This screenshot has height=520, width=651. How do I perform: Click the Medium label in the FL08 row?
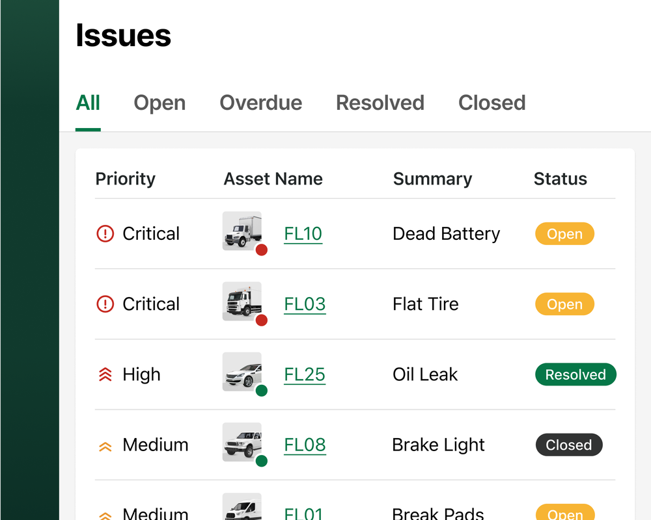[156, 445]
